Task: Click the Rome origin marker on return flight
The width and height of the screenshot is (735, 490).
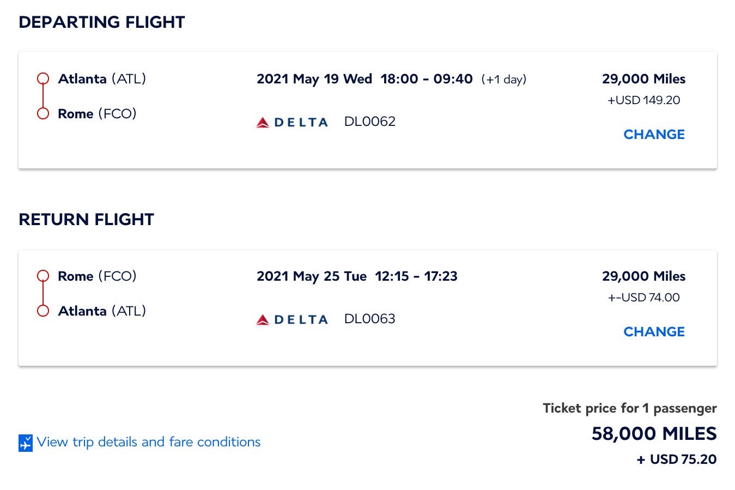Action: point(43,275)
